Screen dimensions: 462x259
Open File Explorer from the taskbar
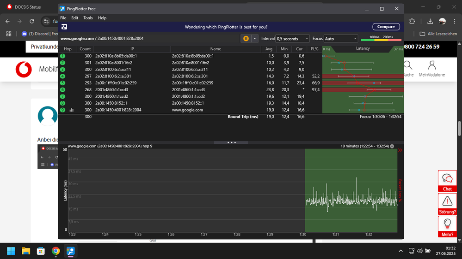(x=26, y=251)
